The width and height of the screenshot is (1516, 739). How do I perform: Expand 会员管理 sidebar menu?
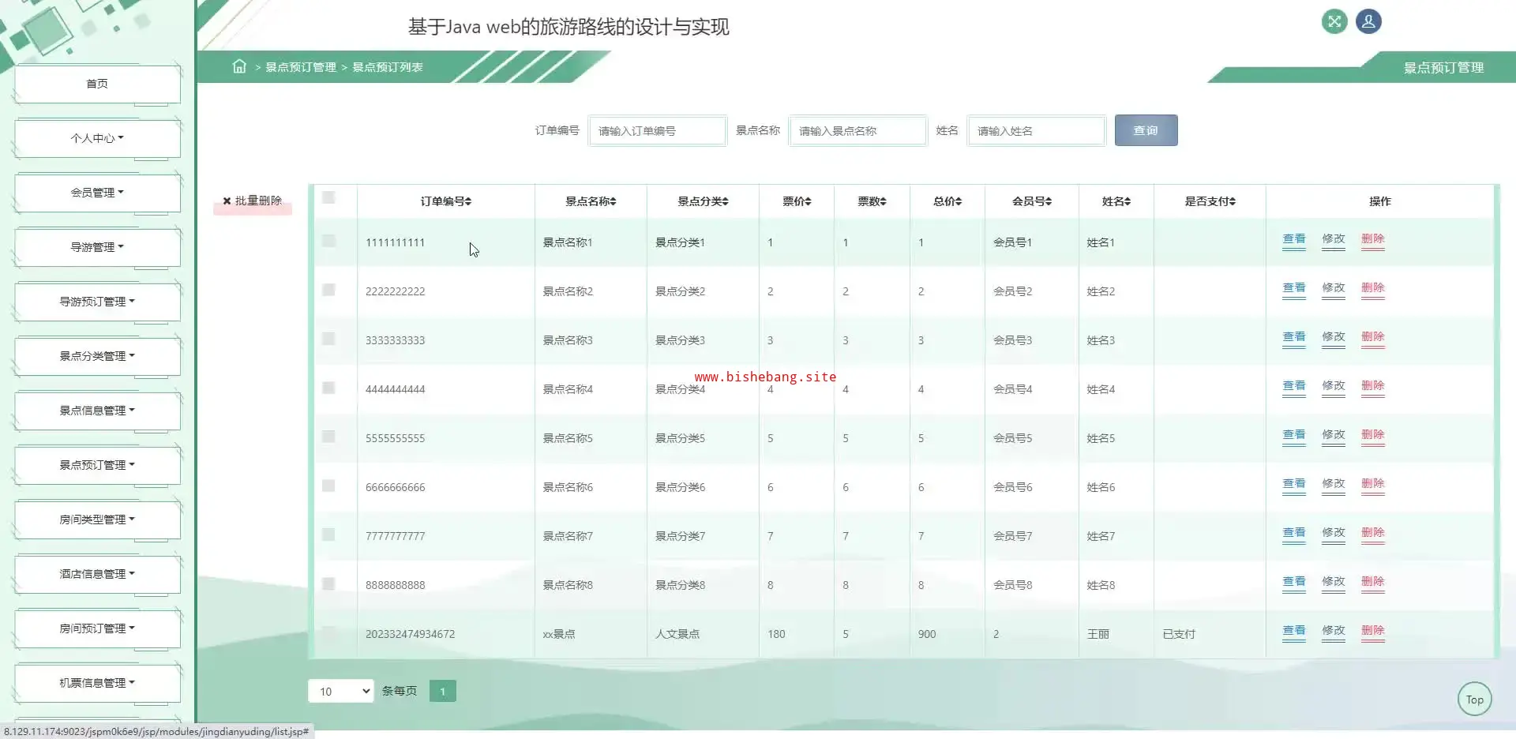(x=97, y=193)
